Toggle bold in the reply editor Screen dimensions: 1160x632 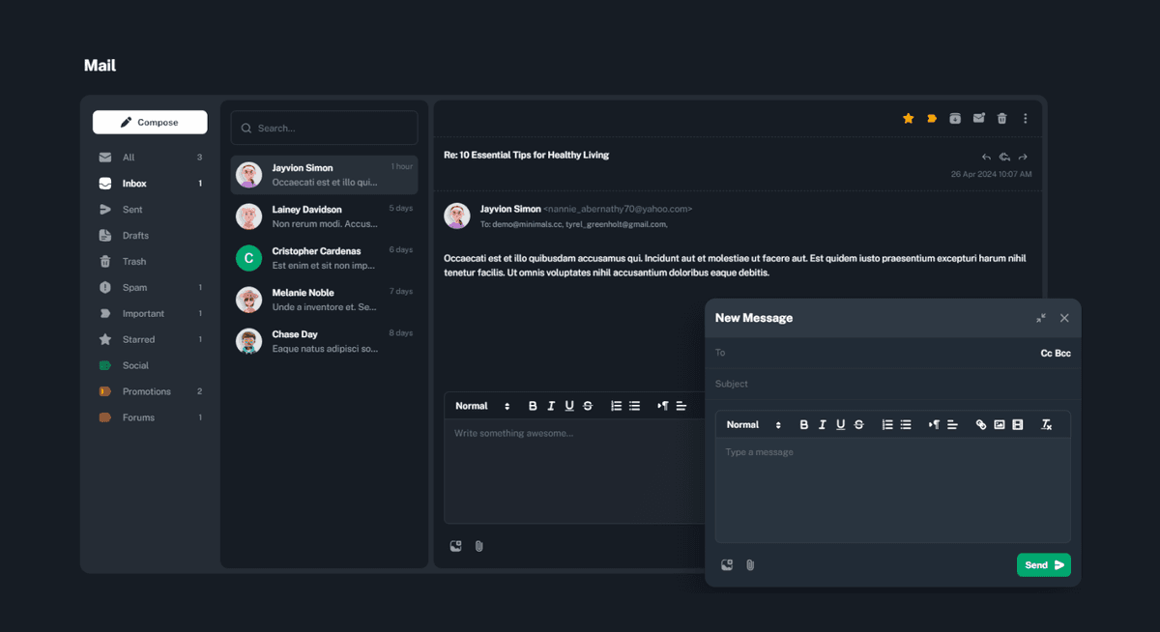click(x=533, y=406)
